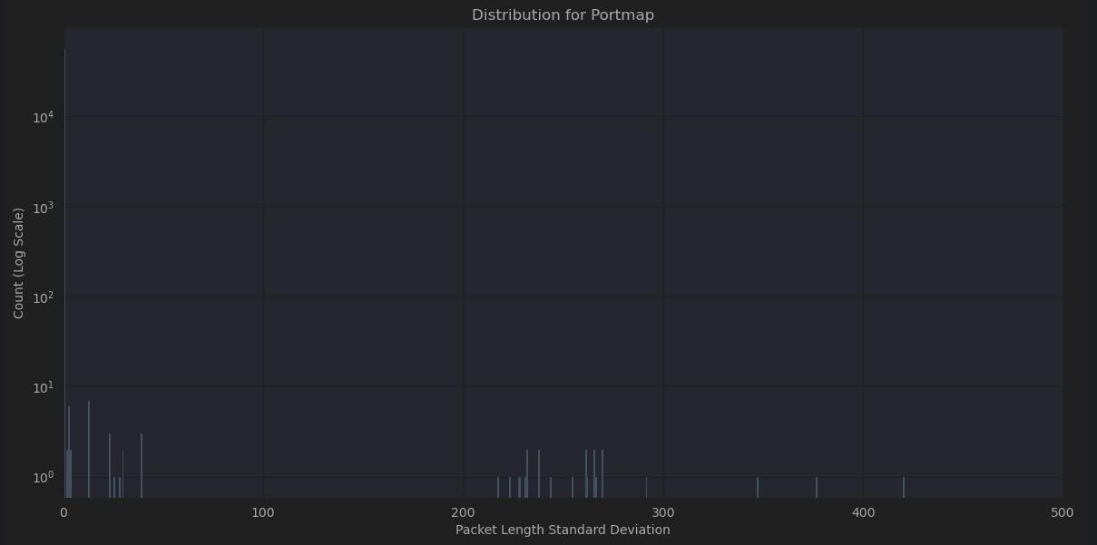1097x545 pixels.
Task: Click the x-axis tick label 400
Action: click(863, 512)
